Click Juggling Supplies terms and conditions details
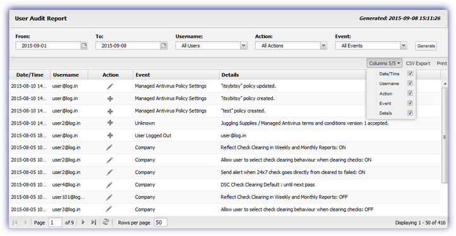This screenshot has height=236, width=456. point(304,123)
